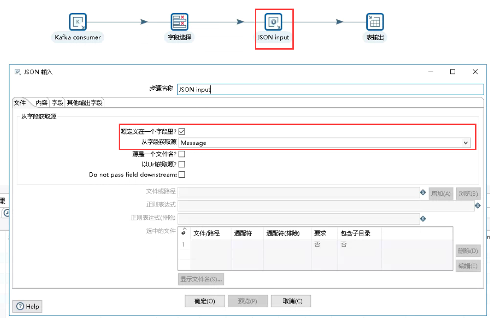Switch to the 内容 tab
Image resolution: width=490 pixels, height=318 pixels.
[x=41, y=103]
